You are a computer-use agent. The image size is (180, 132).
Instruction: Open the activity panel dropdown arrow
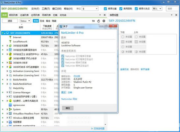[x=100, y=15]
